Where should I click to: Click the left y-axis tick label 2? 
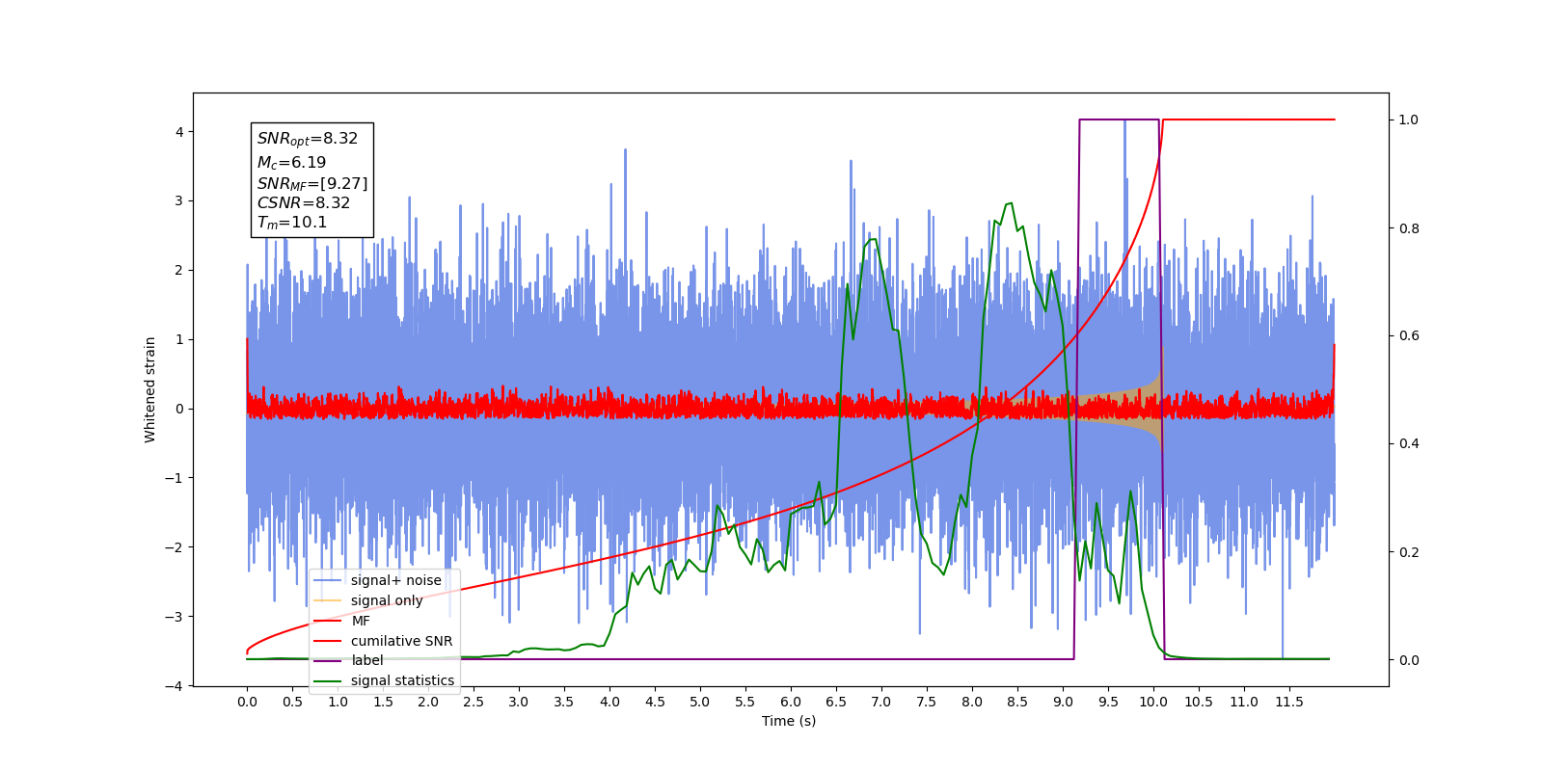click(179, 270)
